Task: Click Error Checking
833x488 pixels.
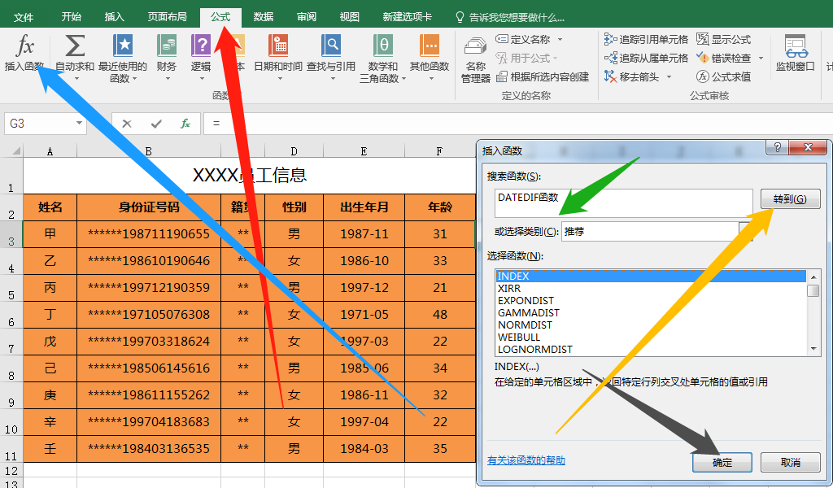Action: pyautogui.click(x=723, y=58)
